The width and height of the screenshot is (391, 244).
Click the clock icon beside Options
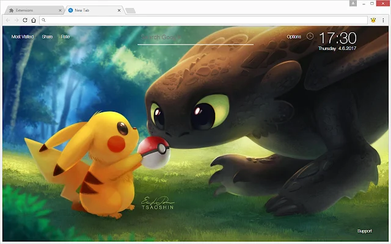point(310,37)
